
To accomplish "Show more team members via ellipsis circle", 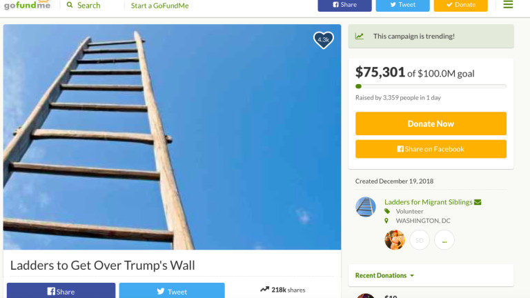I will point(444,240).
